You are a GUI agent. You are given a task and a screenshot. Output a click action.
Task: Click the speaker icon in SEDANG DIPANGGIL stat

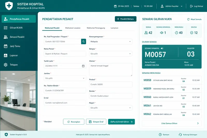161,33
